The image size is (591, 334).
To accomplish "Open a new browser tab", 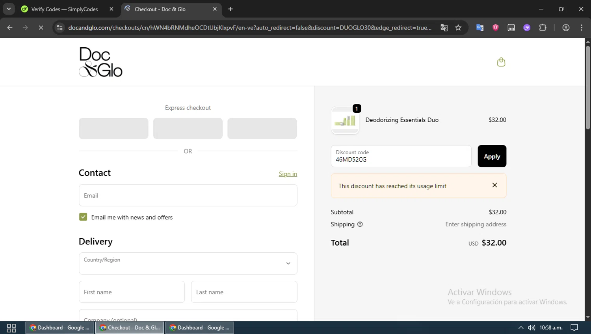I will [230, 9].
